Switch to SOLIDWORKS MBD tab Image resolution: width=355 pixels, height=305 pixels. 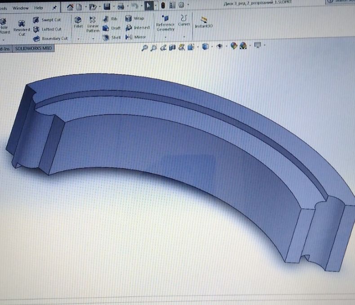point(33,48)
